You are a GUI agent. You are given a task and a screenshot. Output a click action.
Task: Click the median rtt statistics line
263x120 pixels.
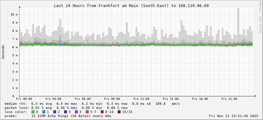92,104
